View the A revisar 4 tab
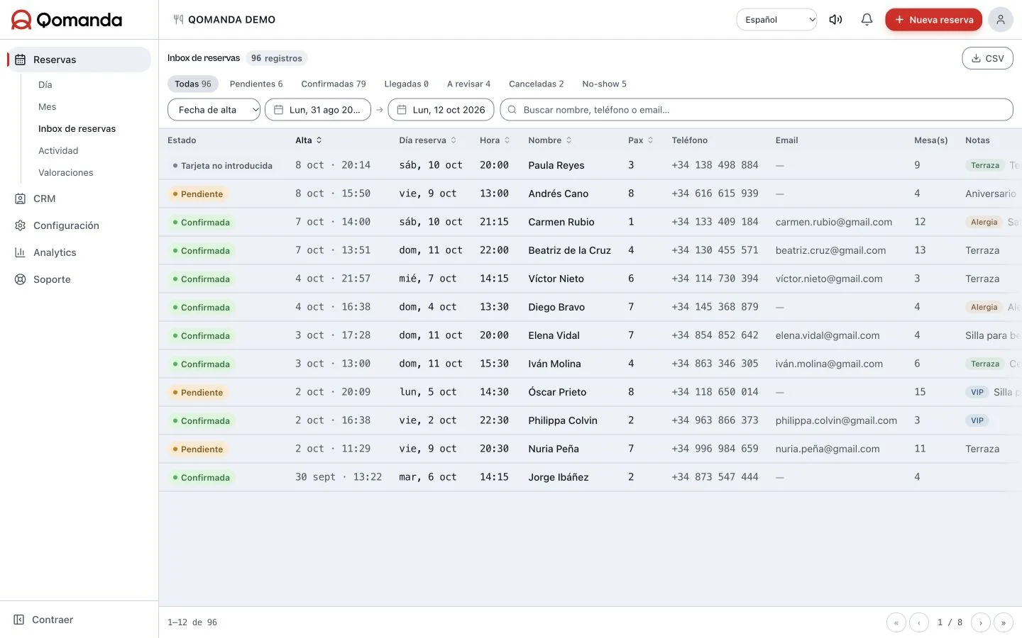Image resolution: width=1022 pixels, height=638 pixels. (468, 84)
